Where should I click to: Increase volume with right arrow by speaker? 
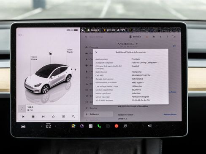[x=157, y=126]
